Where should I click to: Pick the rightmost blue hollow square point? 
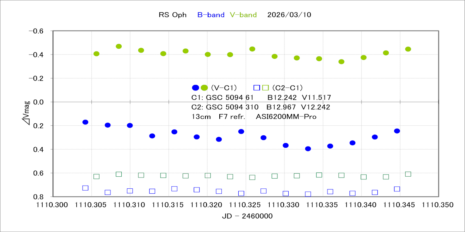pyautogui.click(x=397, y=189)
